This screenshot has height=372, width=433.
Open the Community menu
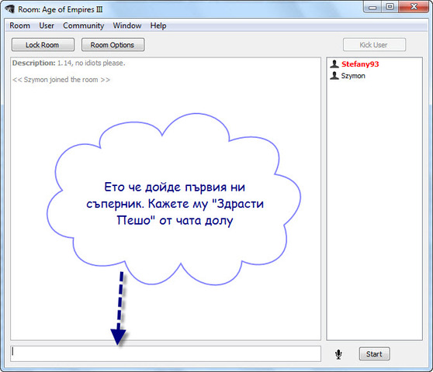tap(83, 26)
